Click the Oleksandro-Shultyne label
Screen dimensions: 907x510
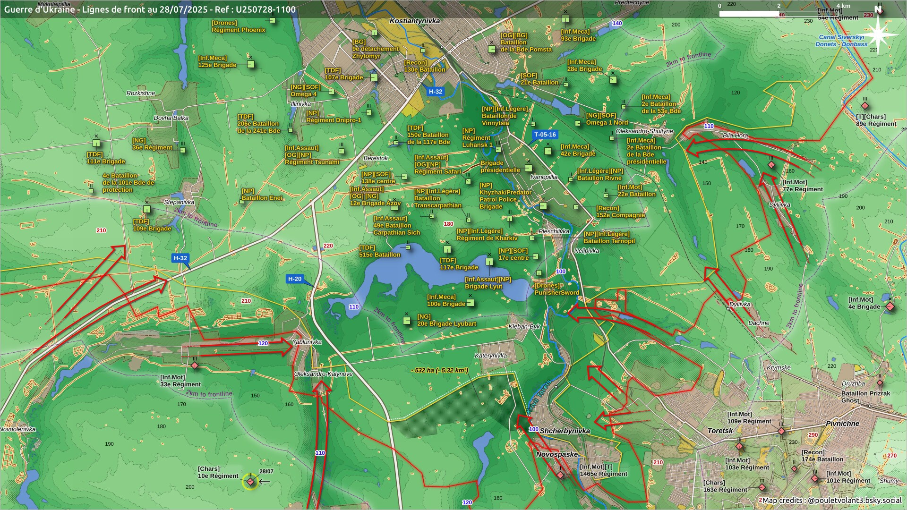coord(644,131)
